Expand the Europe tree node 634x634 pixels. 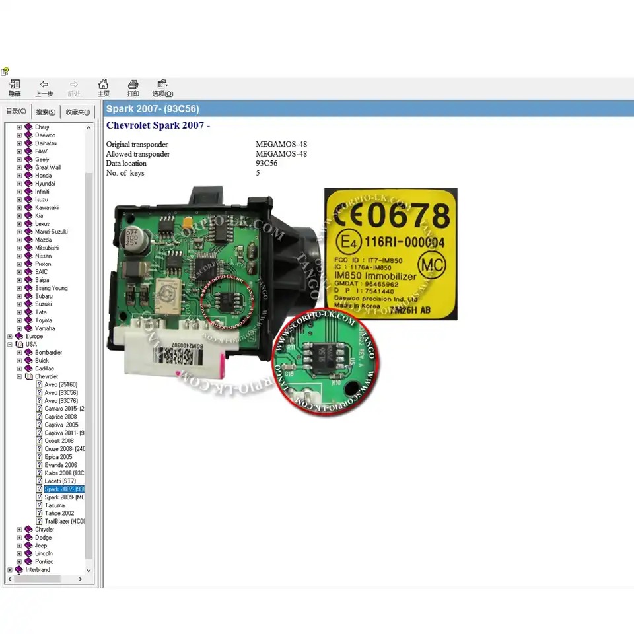(10, 336)
